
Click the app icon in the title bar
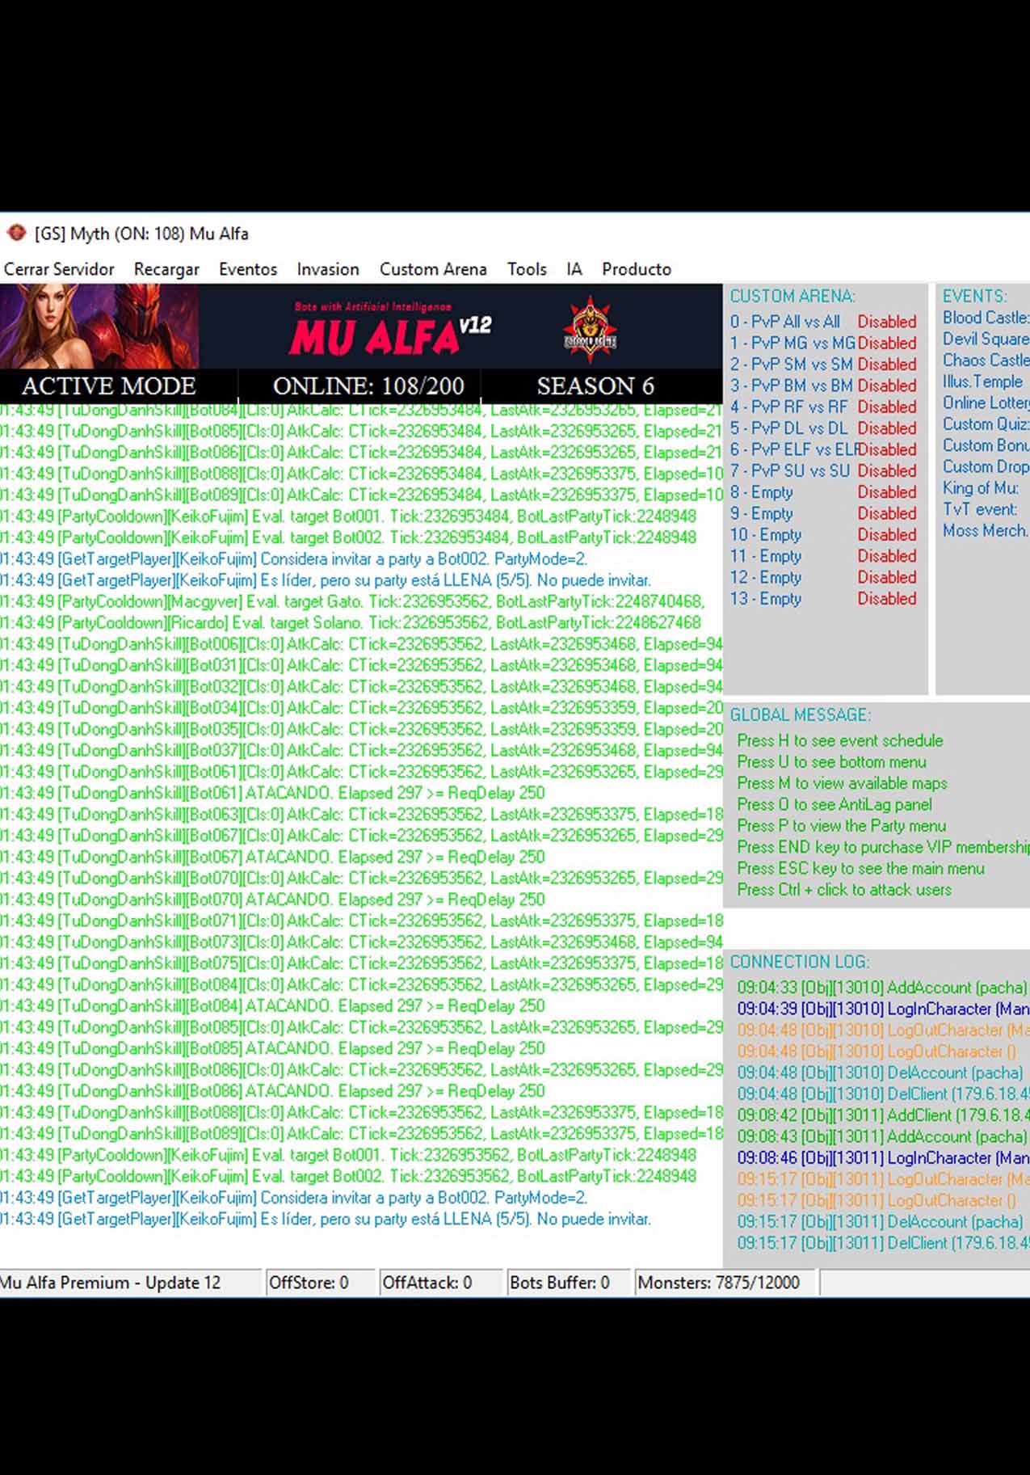16,234
